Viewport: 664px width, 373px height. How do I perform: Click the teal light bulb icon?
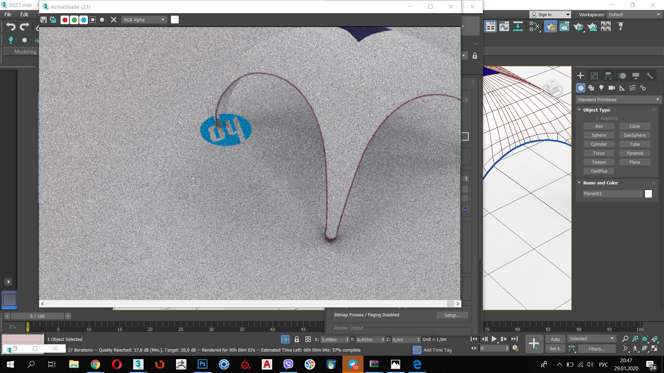[11, 40]
